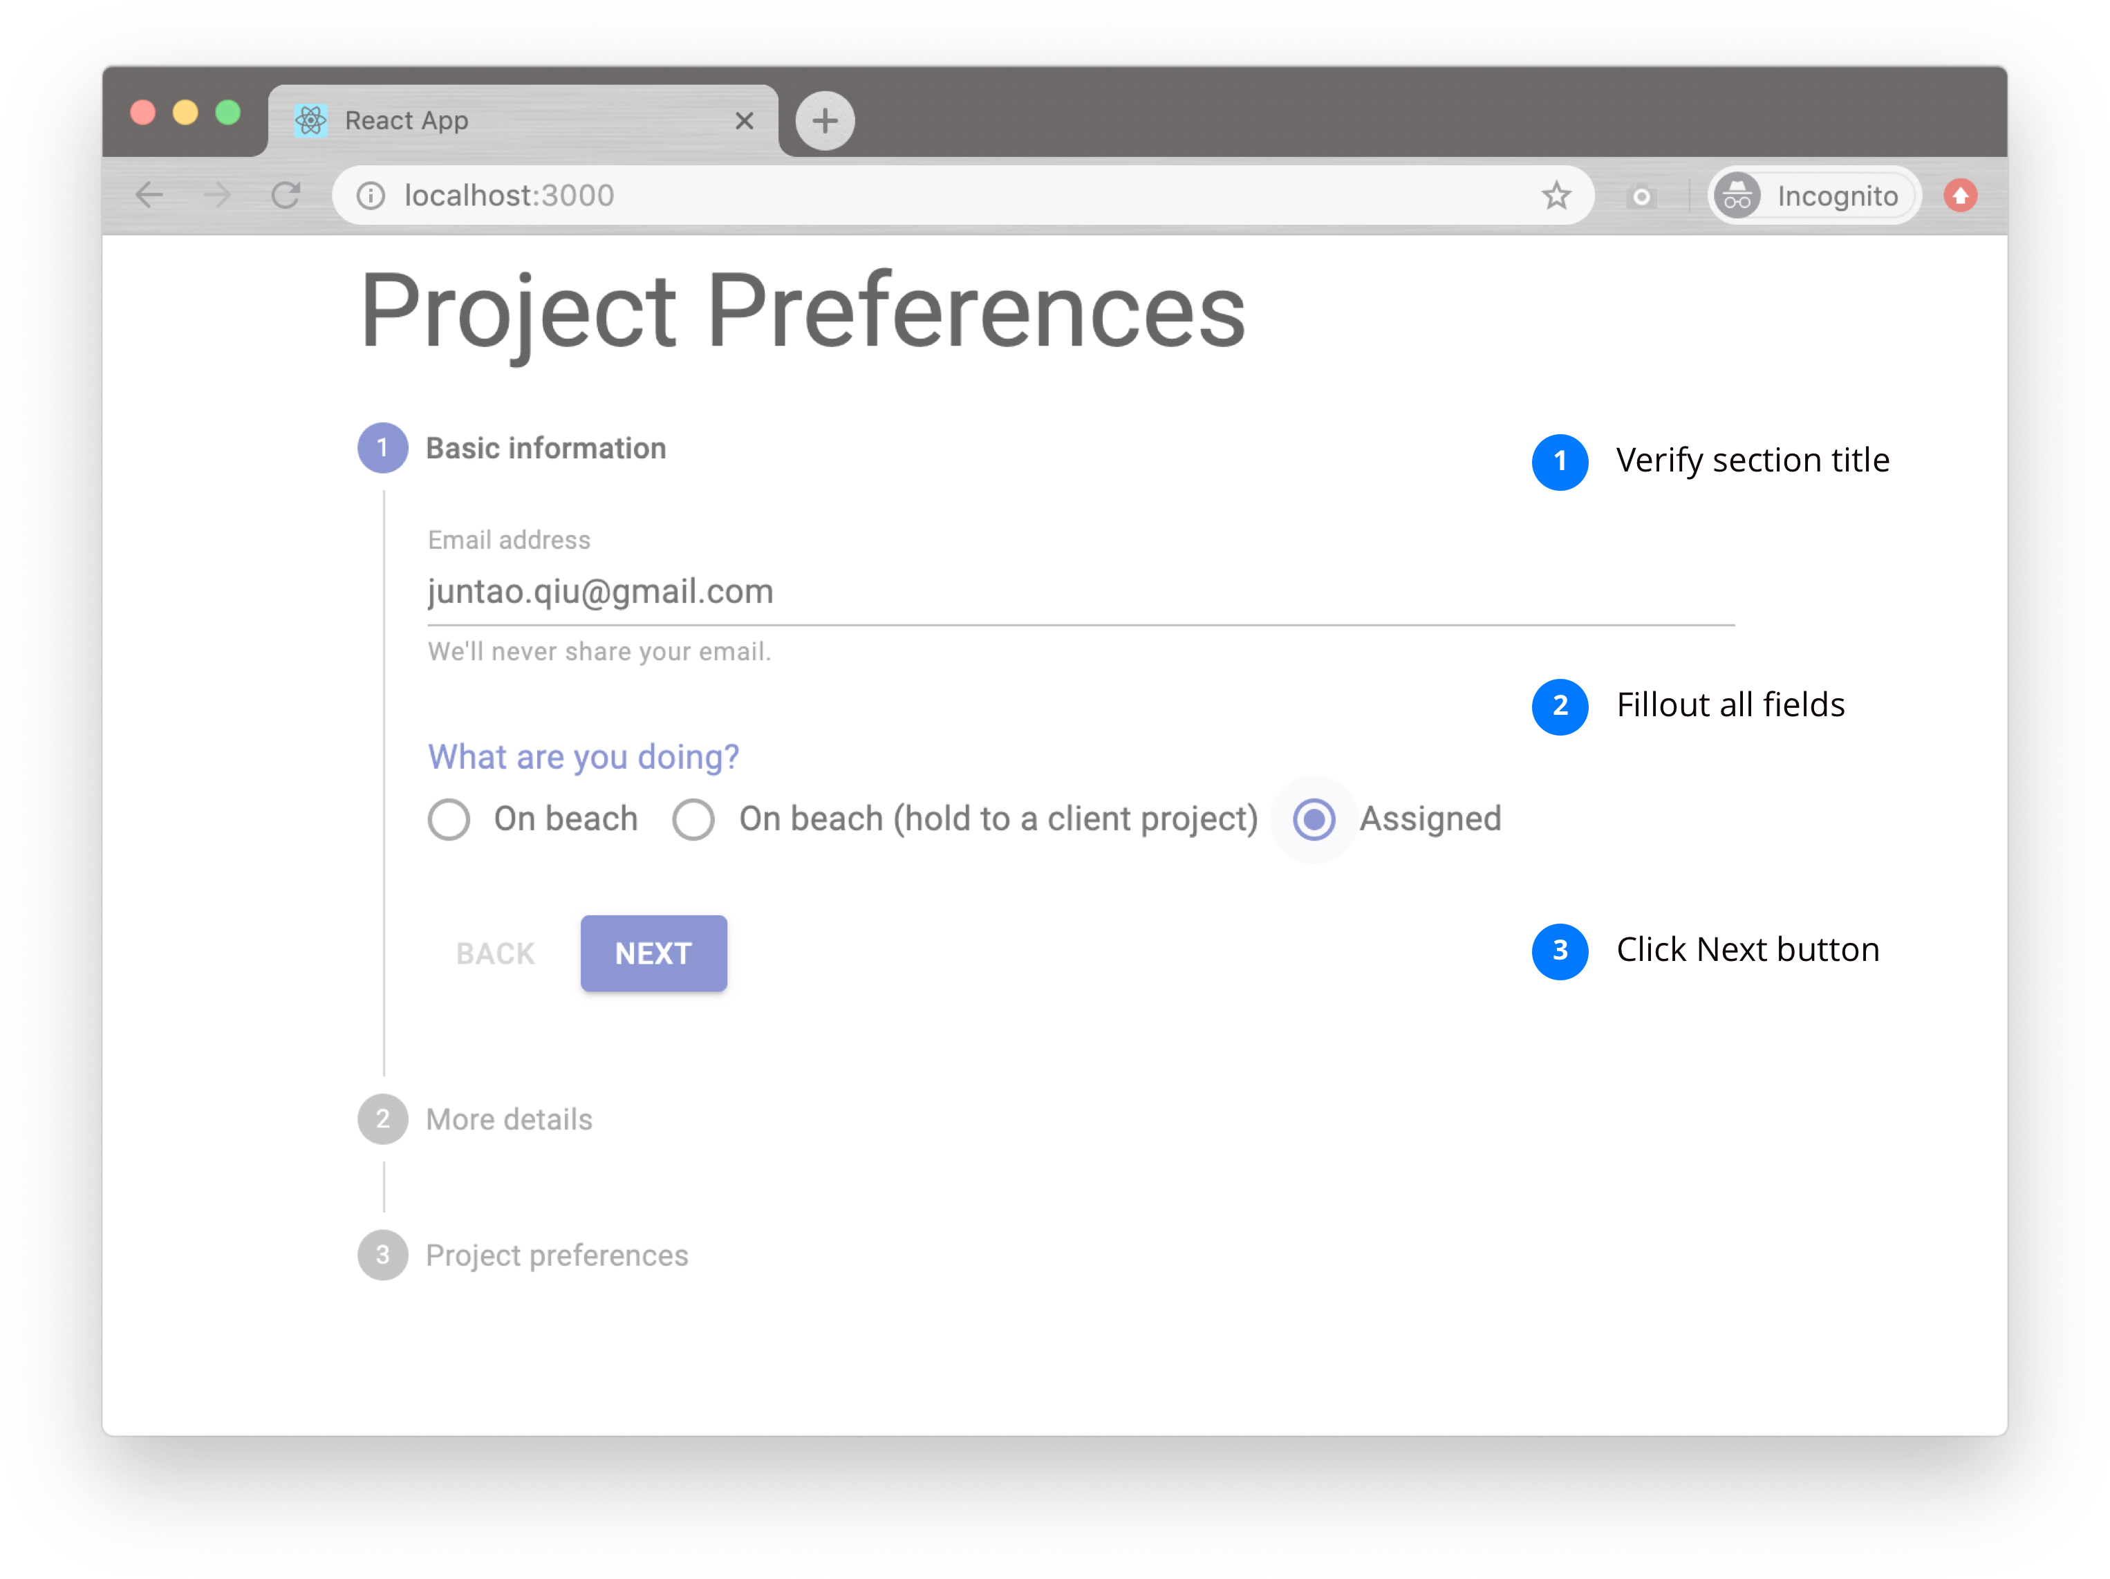2110x1579 pixels.
Task: Open step 2 "More details"
Action: (x=508, y=1119)
